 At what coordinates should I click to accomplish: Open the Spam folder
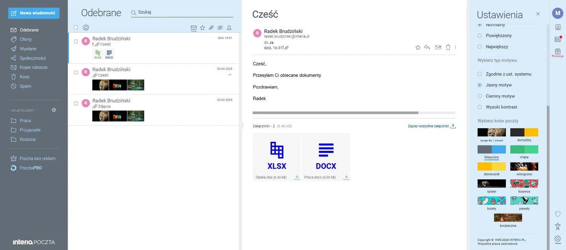coord(26,86)
